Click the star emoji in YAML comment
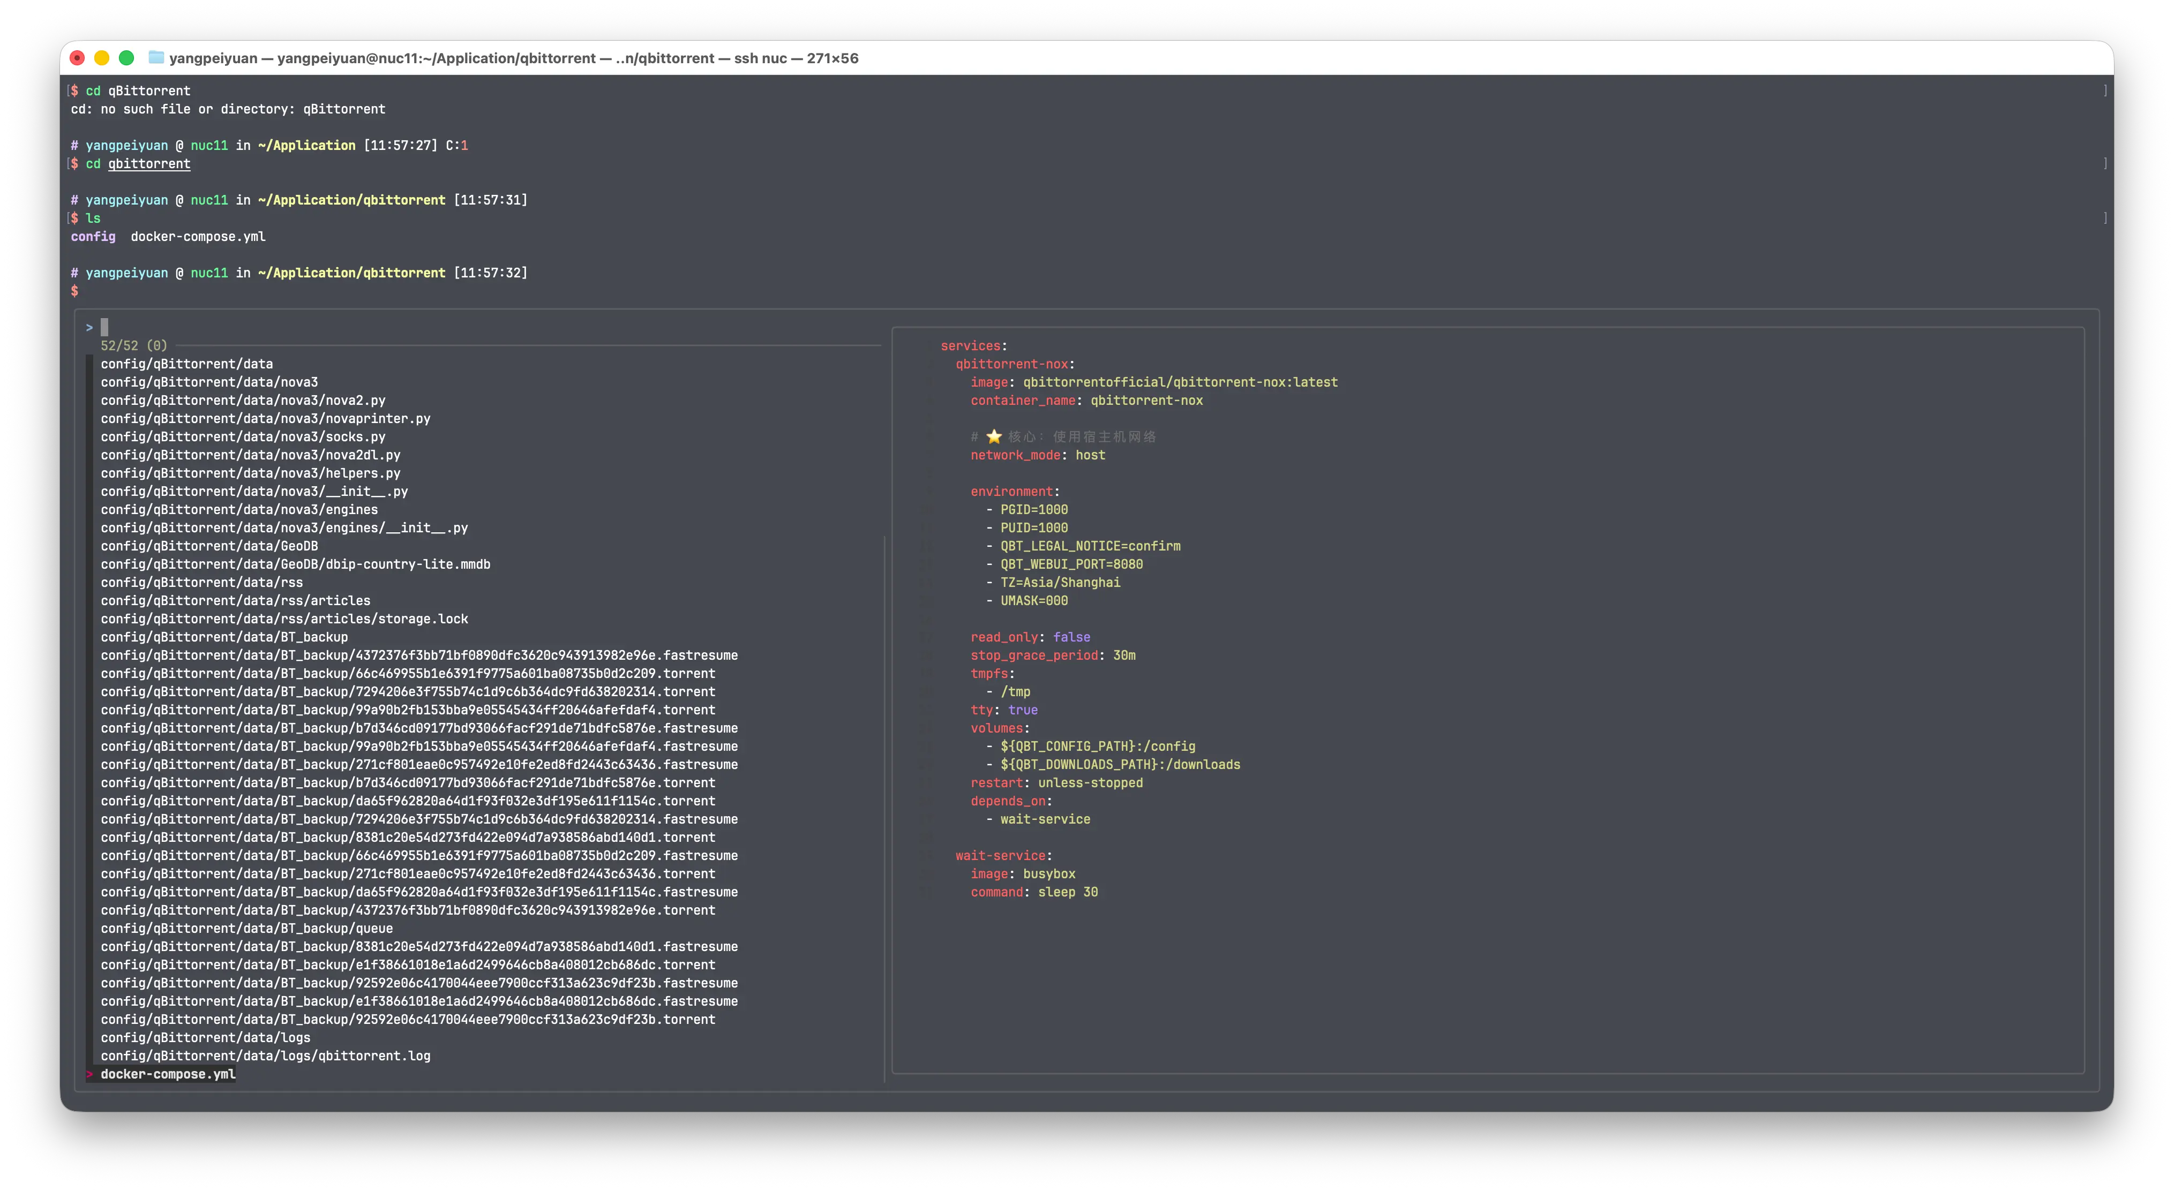 point(994,437)
